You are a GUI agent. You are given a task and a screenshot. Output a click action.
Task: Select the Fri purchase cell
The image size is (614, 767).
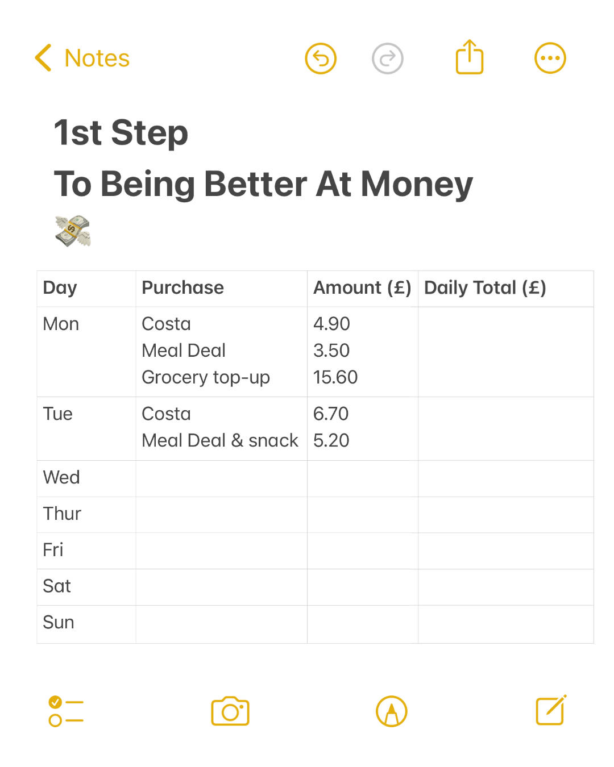pos(221,551)
